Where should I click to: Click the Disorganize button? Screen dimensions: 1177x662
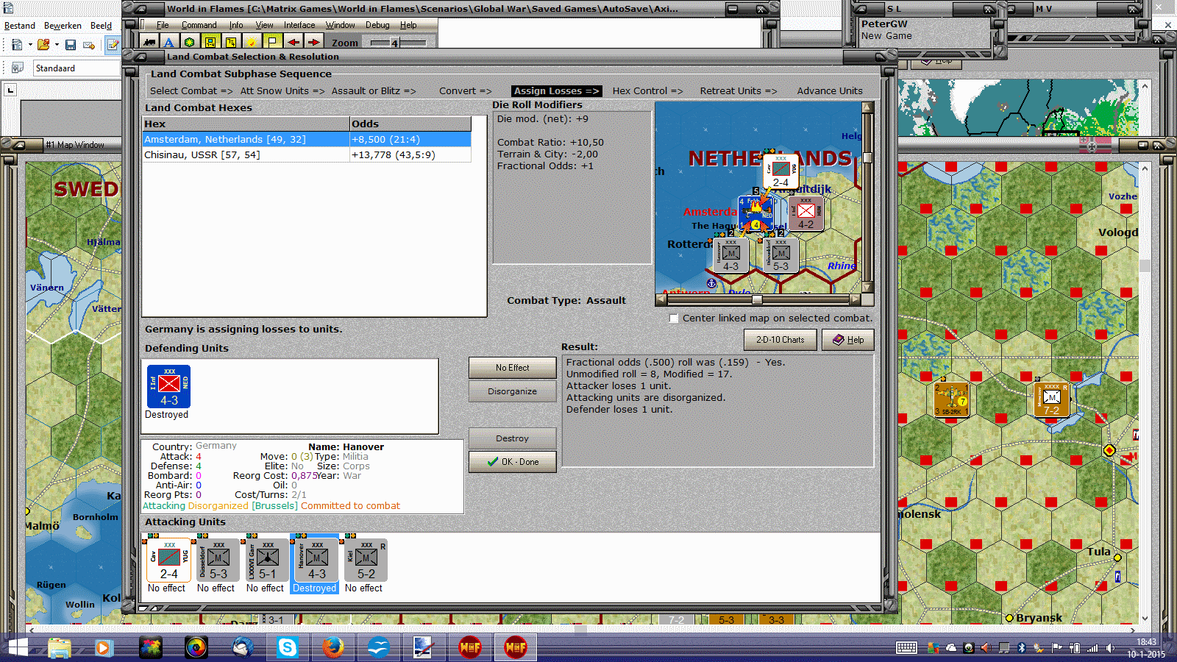(513, 391)
